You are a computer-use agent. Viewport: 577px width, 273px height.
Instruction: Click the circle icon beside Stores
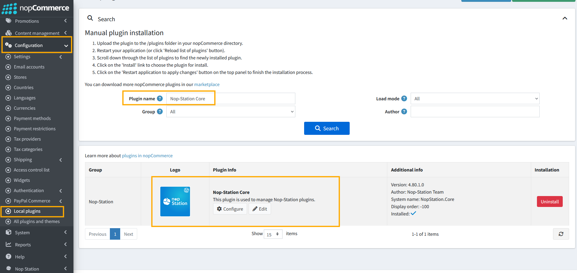pyautogui.click(x=8, y=77)
